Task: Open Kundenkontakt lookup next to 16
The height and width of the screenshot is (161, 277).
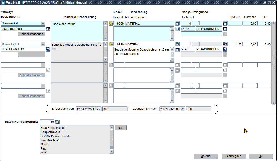Action: tap(58, 122)
